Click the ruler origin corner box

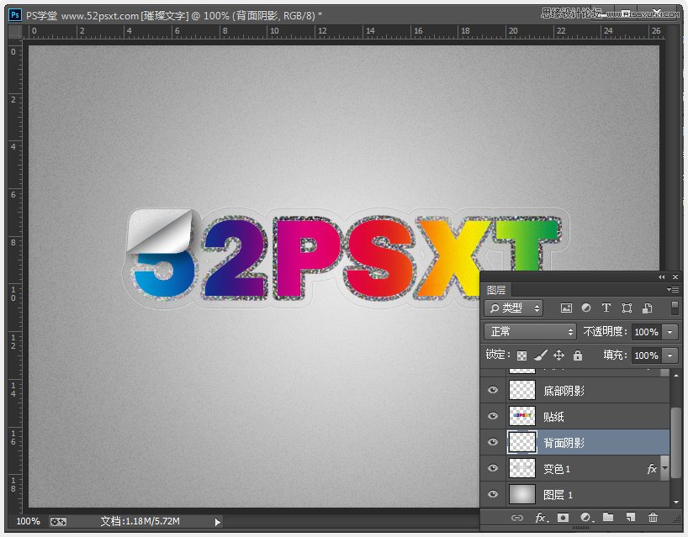coord(15,32)
